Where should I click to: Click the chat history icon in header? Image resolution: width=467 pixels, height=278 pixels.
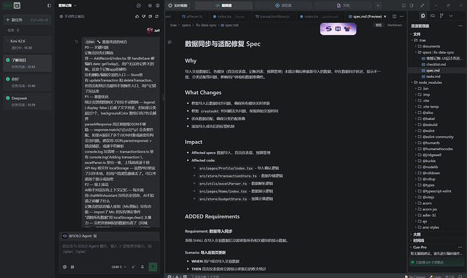coord(139,5)
